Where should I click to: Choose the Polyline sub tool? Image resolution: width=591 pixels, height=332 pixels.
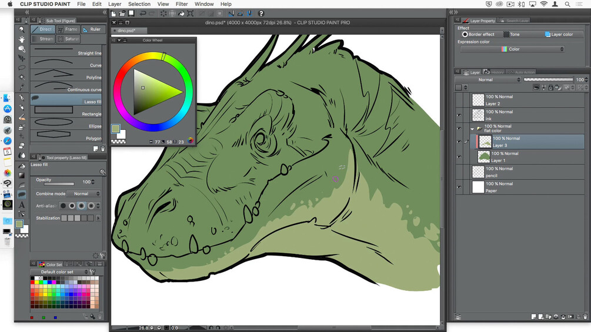point(66,74)
